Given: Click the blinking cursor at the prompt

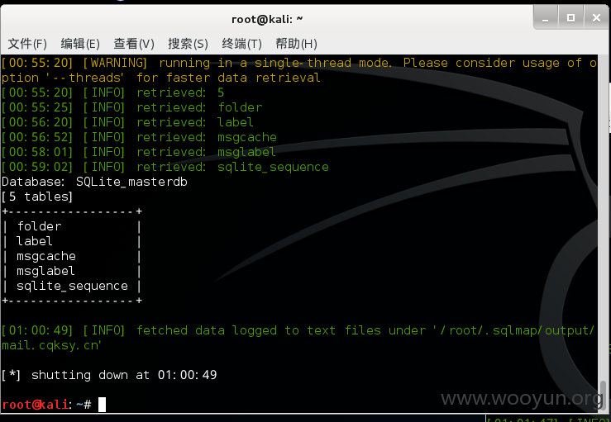Looking at the screenshot, I should (102, 405).
